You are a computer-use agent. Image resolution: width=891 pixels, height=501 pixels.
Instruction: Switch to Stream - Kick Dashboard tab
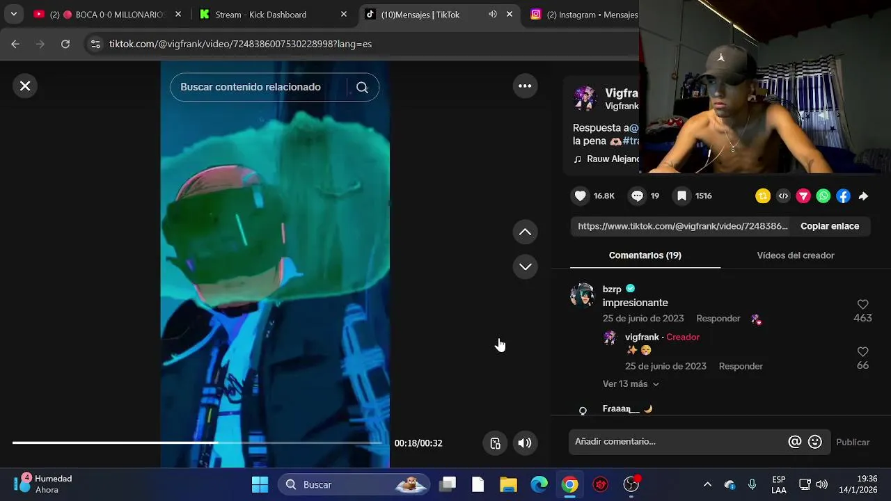[273, 14]
